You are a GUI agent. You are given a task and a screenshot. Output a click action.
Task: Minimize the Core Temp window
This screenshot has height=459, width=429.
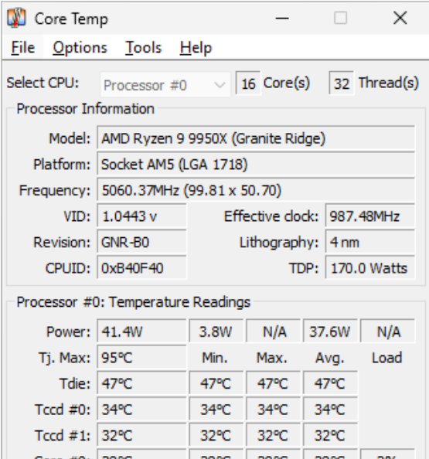(x=282, y=18)
